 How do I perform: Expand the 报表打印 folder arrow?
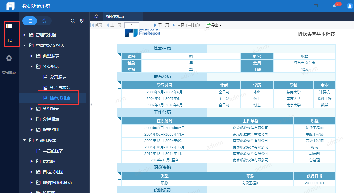(32, 130)
